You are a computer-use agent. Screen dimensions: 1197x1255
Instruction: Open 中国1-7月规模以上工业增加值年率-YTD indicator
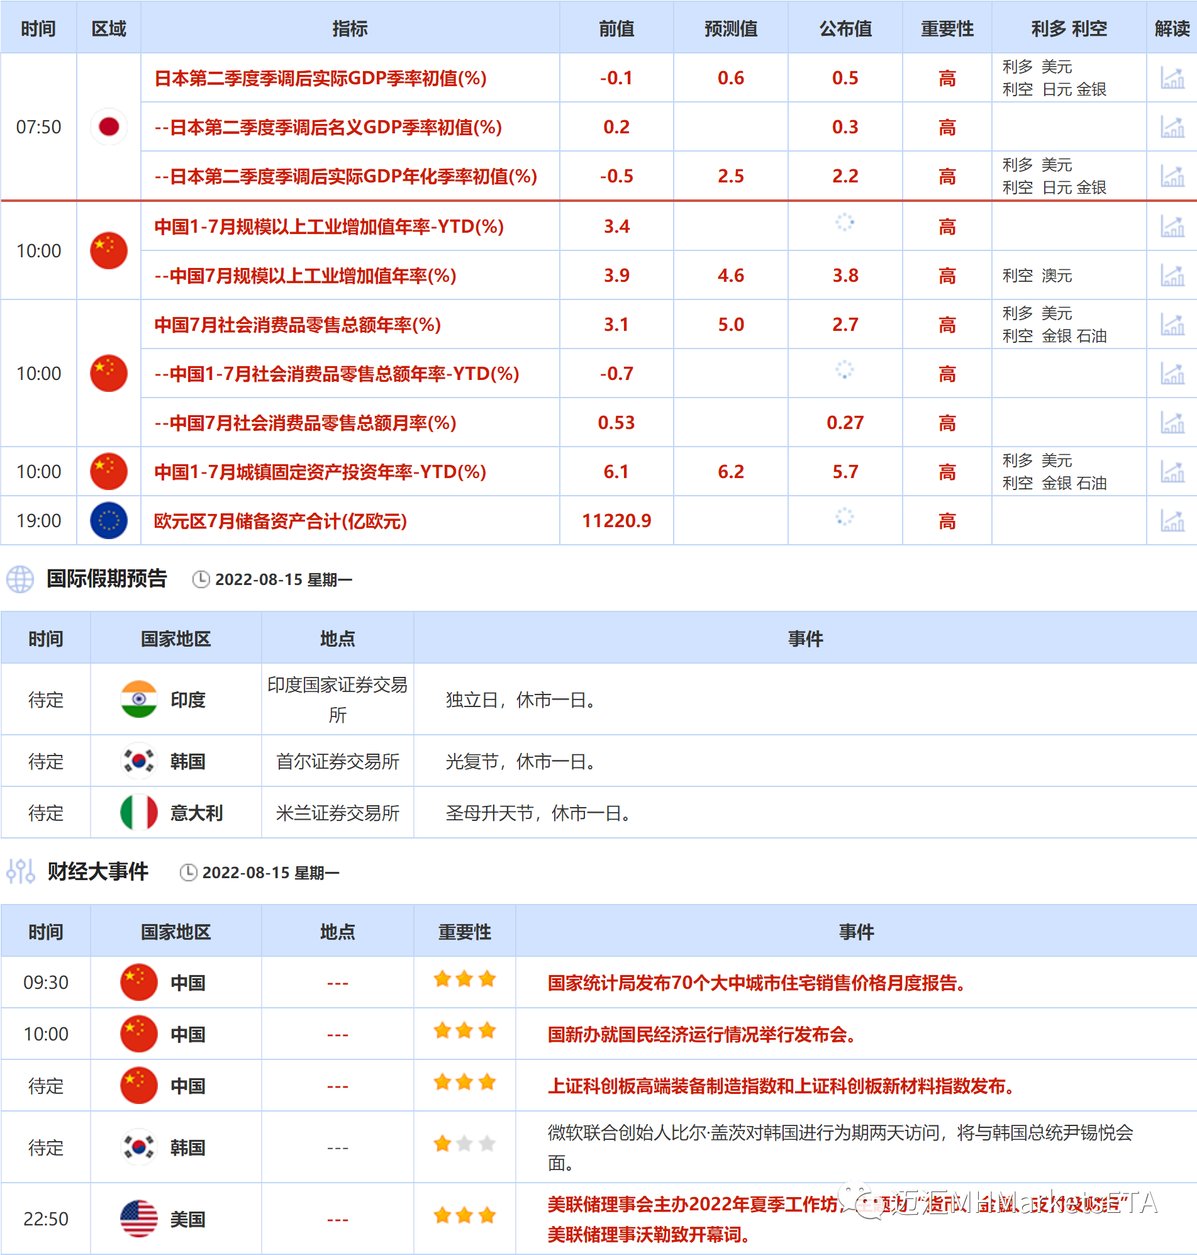329,226
